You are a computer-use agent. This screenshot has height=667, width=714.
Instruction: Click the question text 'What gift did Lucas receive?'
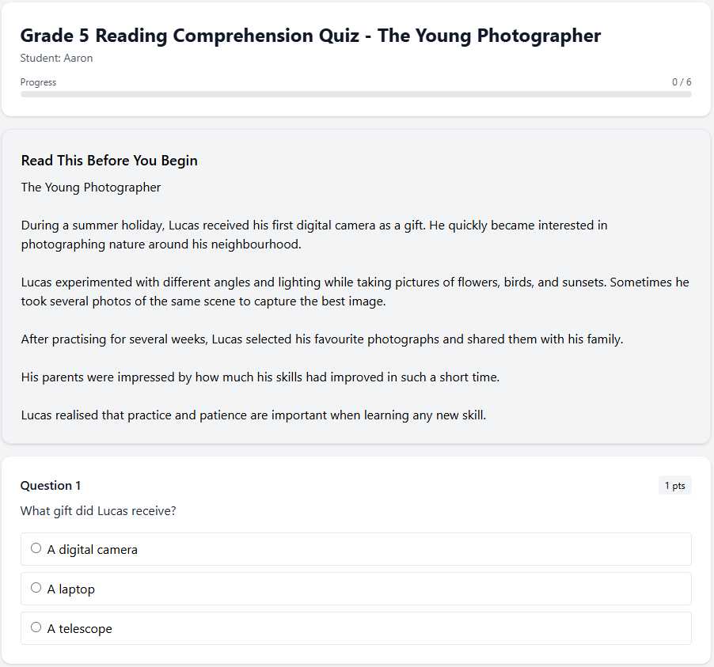click(98, 510)
